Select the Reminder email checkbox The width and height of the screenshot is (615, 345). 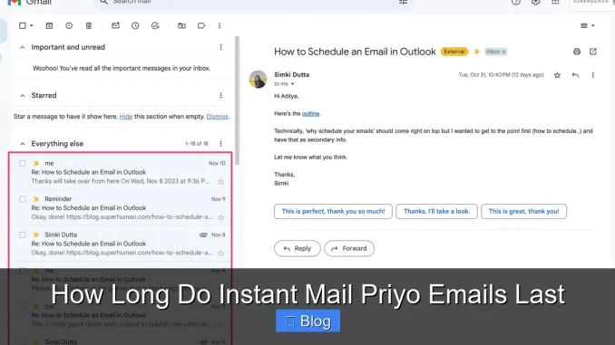pyautogui.click(x=23, y=199)
